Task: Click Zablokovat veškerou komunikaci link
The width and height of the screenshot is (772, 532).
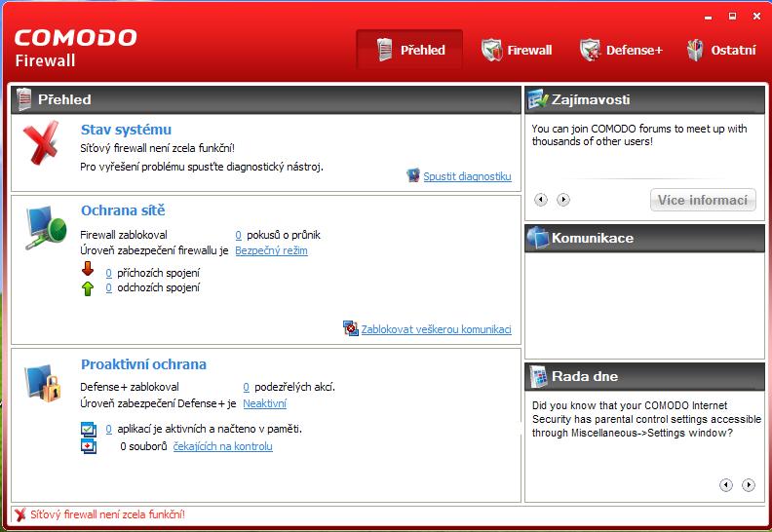Action: pos(437,329)
